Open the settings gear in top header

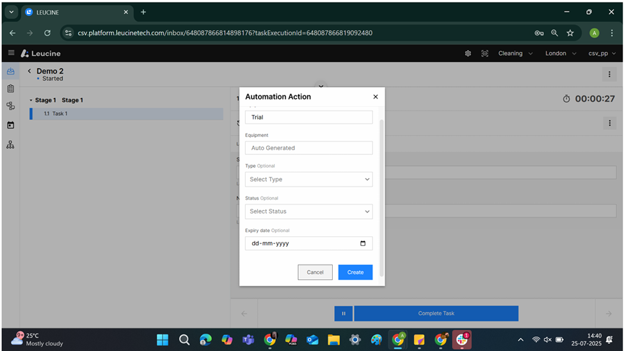pyautogui.click(x=468, y=53)
